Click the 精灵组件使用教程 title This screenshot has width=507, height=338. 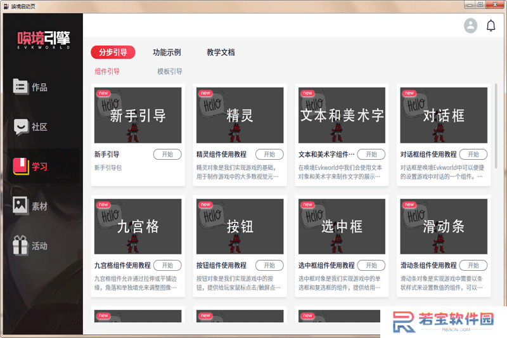pos(221,154)
